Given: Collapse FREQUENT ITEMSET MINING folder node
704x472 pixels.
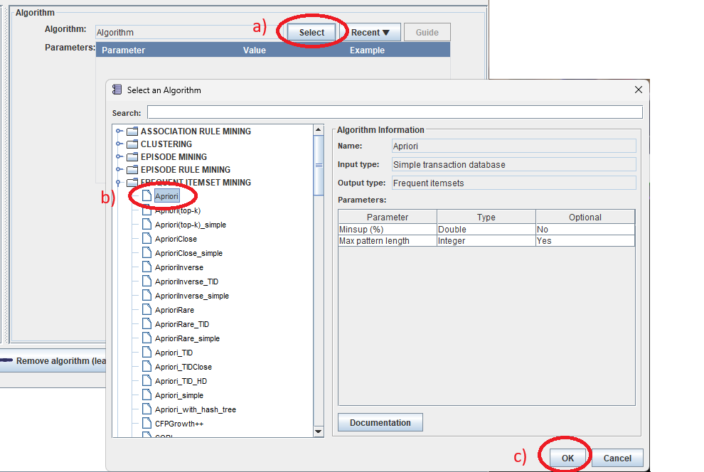Looking at the screenshot, I should click(119, 182).
